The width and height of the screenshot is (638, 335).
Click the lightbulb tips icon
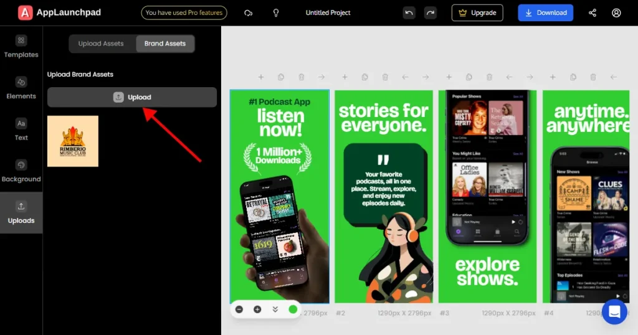click(276, 13)
